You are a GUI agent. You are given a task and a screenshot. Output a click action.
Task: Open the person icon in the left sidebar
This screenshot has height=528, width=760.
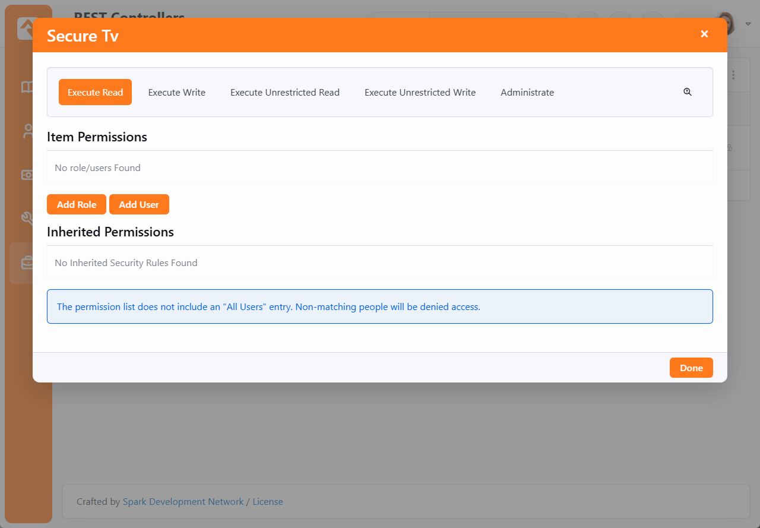(x=27, y=131)
